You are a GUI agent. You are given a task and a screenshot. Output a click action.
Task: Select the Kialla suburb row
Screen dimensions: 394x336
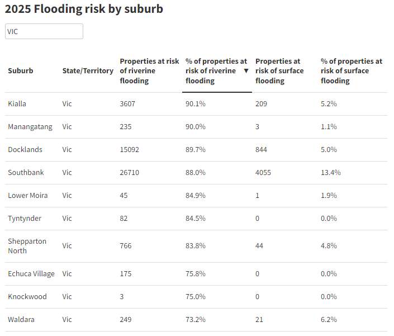click(x=17, y=104)
